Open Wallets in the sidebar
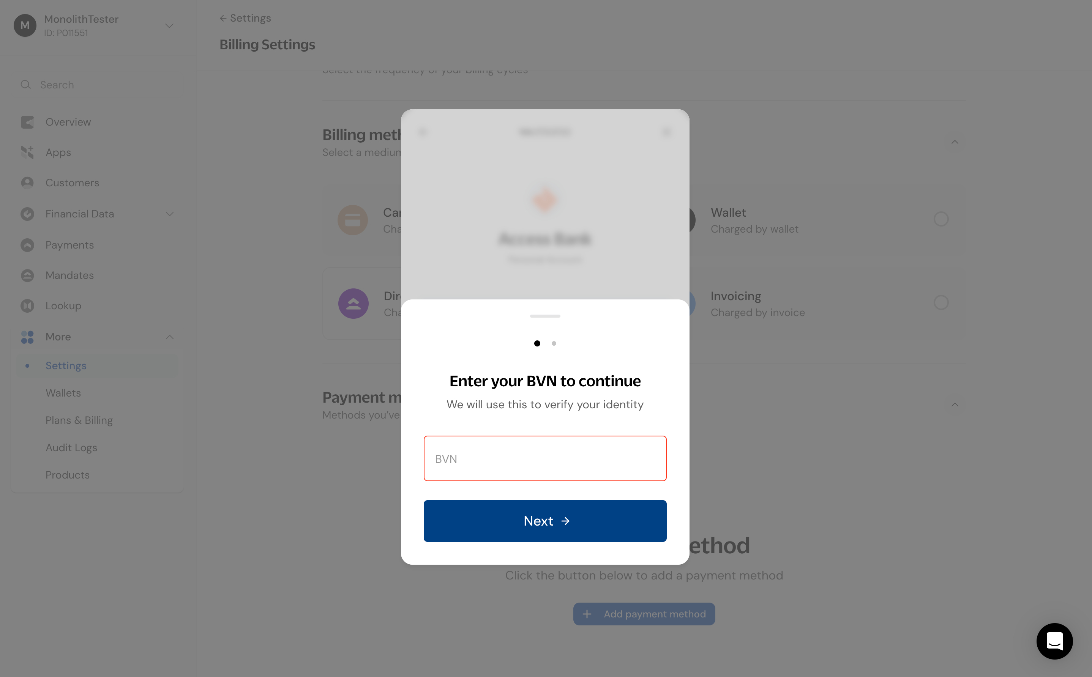This screenshot has height=677, width=1092. (x=63, y=393)
